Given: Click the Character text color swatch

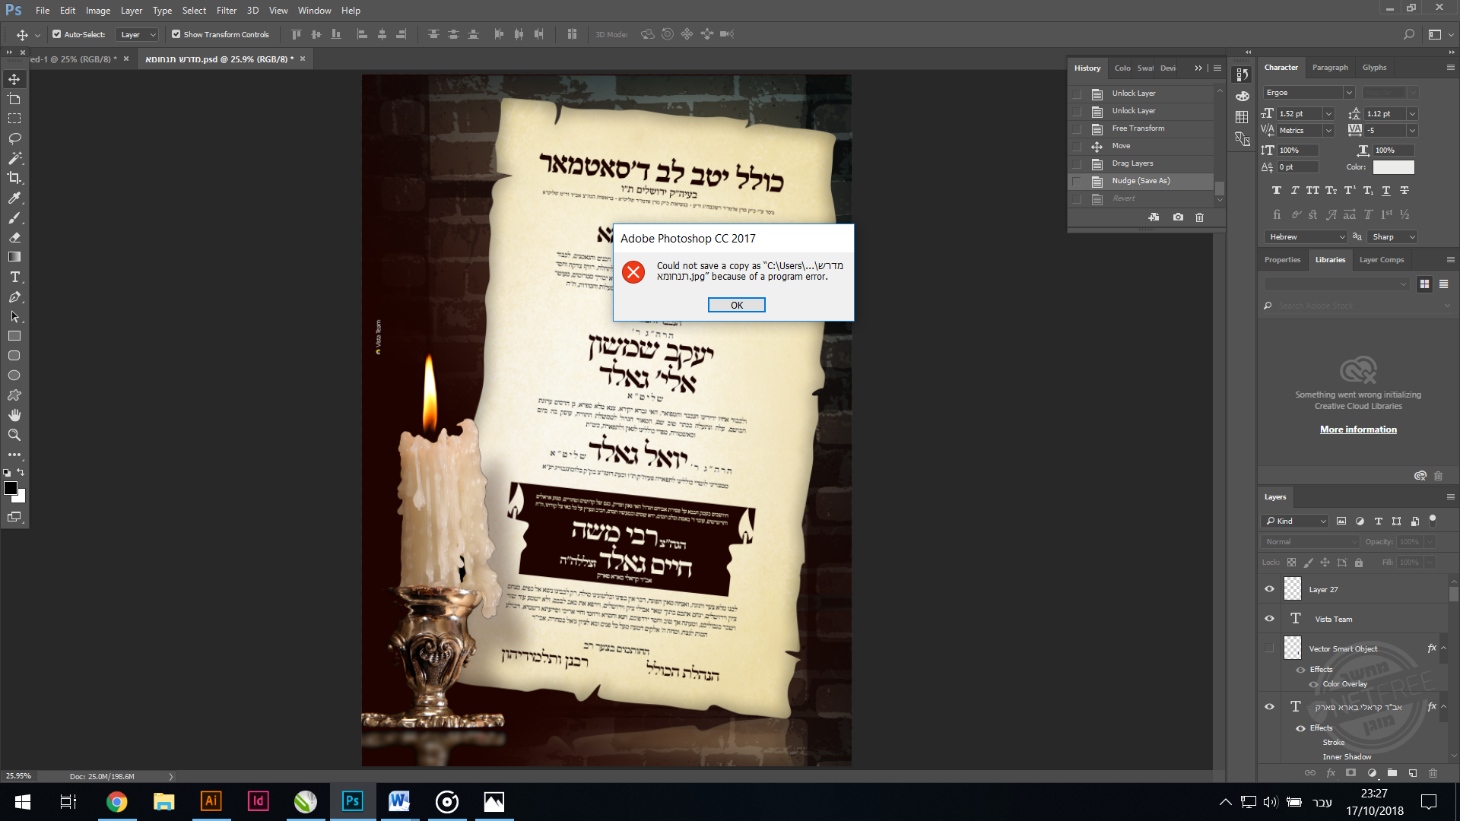Looking at the screenshot, I should tap(1393, 167).
